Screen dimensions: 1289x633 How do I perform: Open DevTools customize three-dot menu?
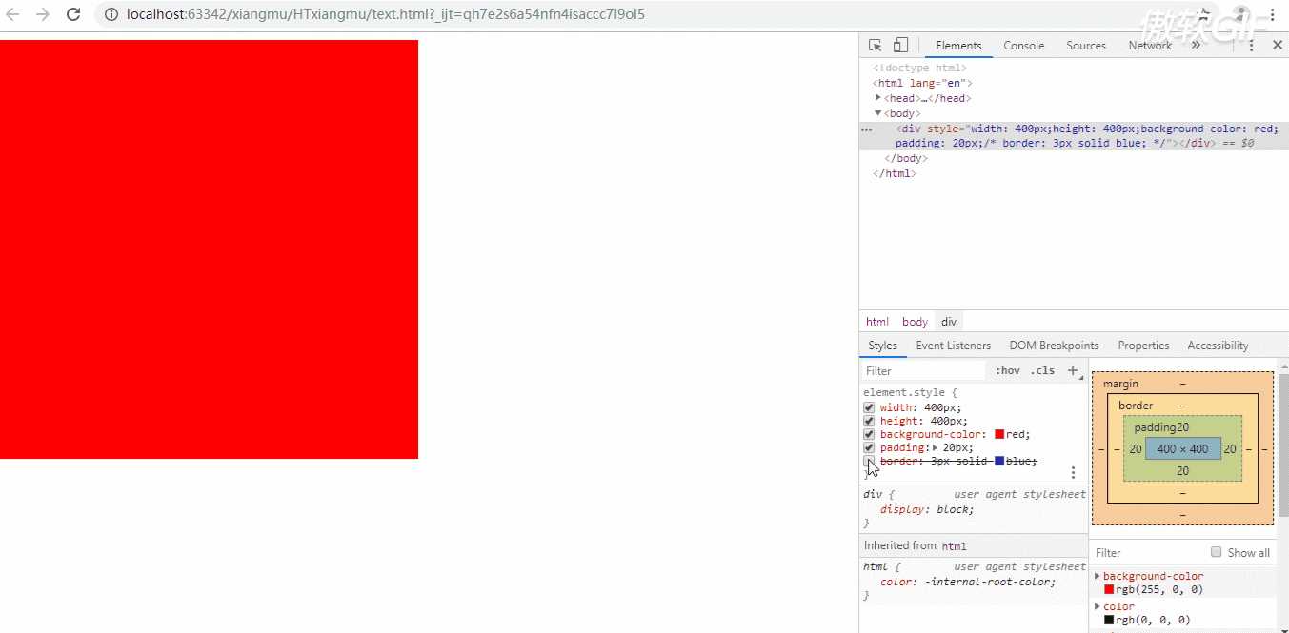pos(1252,45)
